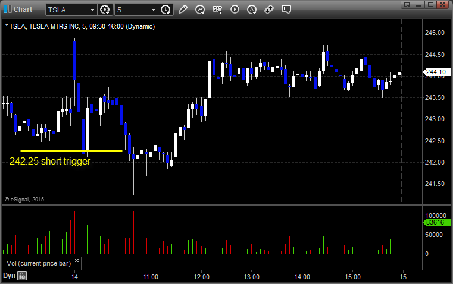Open the window options dropdown icon
Image resolution: width=453 pixels, height=284 pixels.
click(x=407, y=4)
